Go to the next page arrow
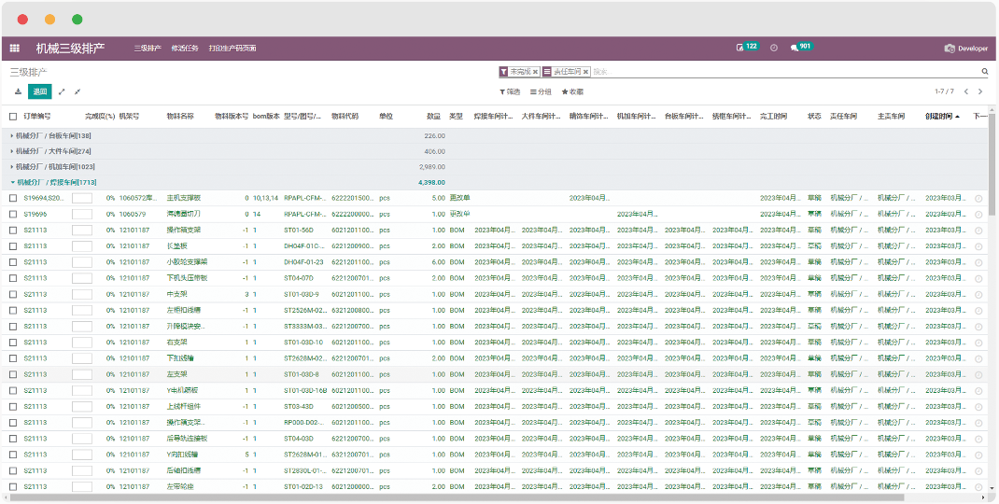999x504 pixels. tap(979, 91)
